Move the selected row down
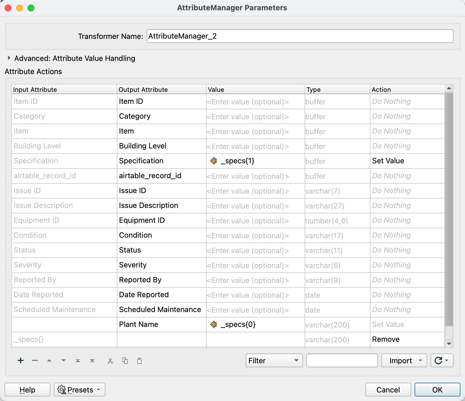465x401 pixels. (x=63, y=360)
